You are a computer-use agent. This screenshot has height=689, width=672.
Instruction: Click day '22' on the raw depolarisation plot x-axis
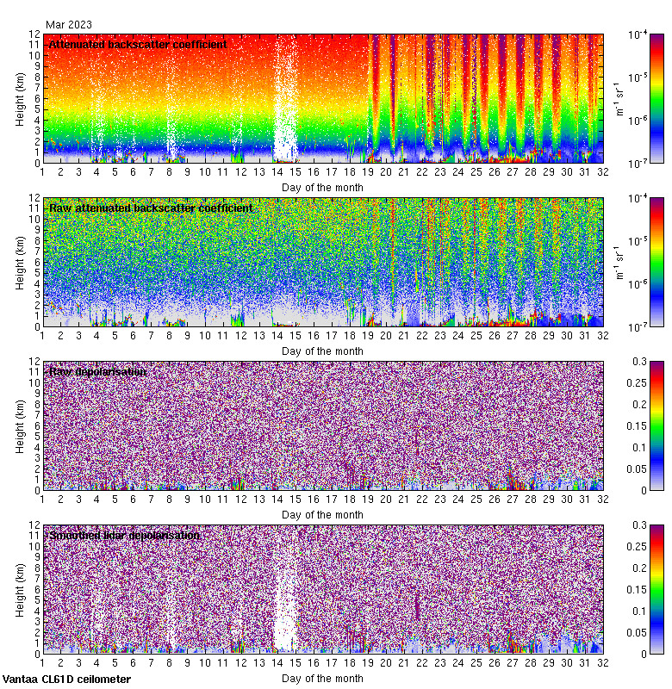pos(422,500)
